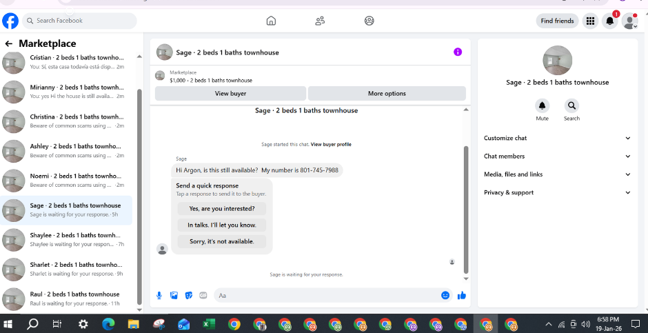Open File Explorer from the taskbar

click(133, 324)
